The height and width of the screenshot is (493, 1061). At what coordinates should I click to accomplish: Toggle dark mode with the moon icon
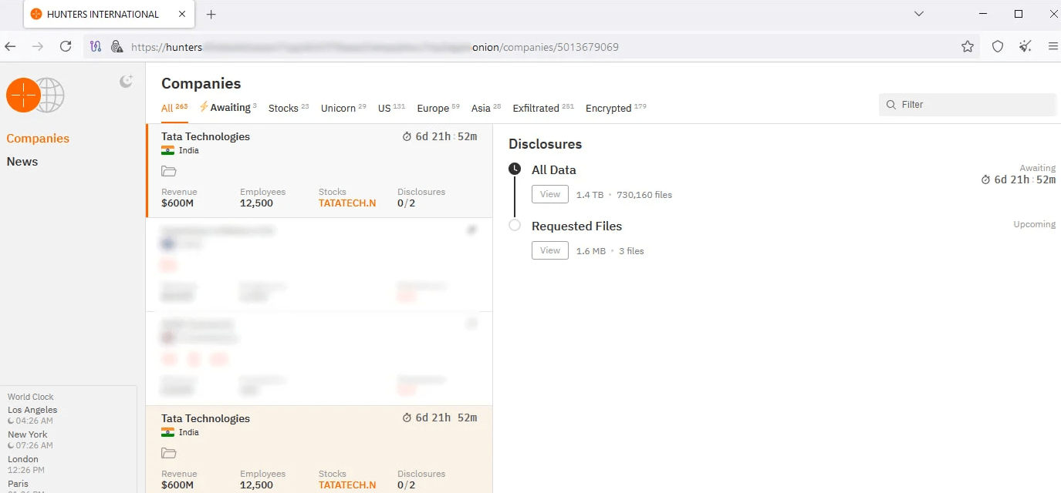[x=126, y=82]
